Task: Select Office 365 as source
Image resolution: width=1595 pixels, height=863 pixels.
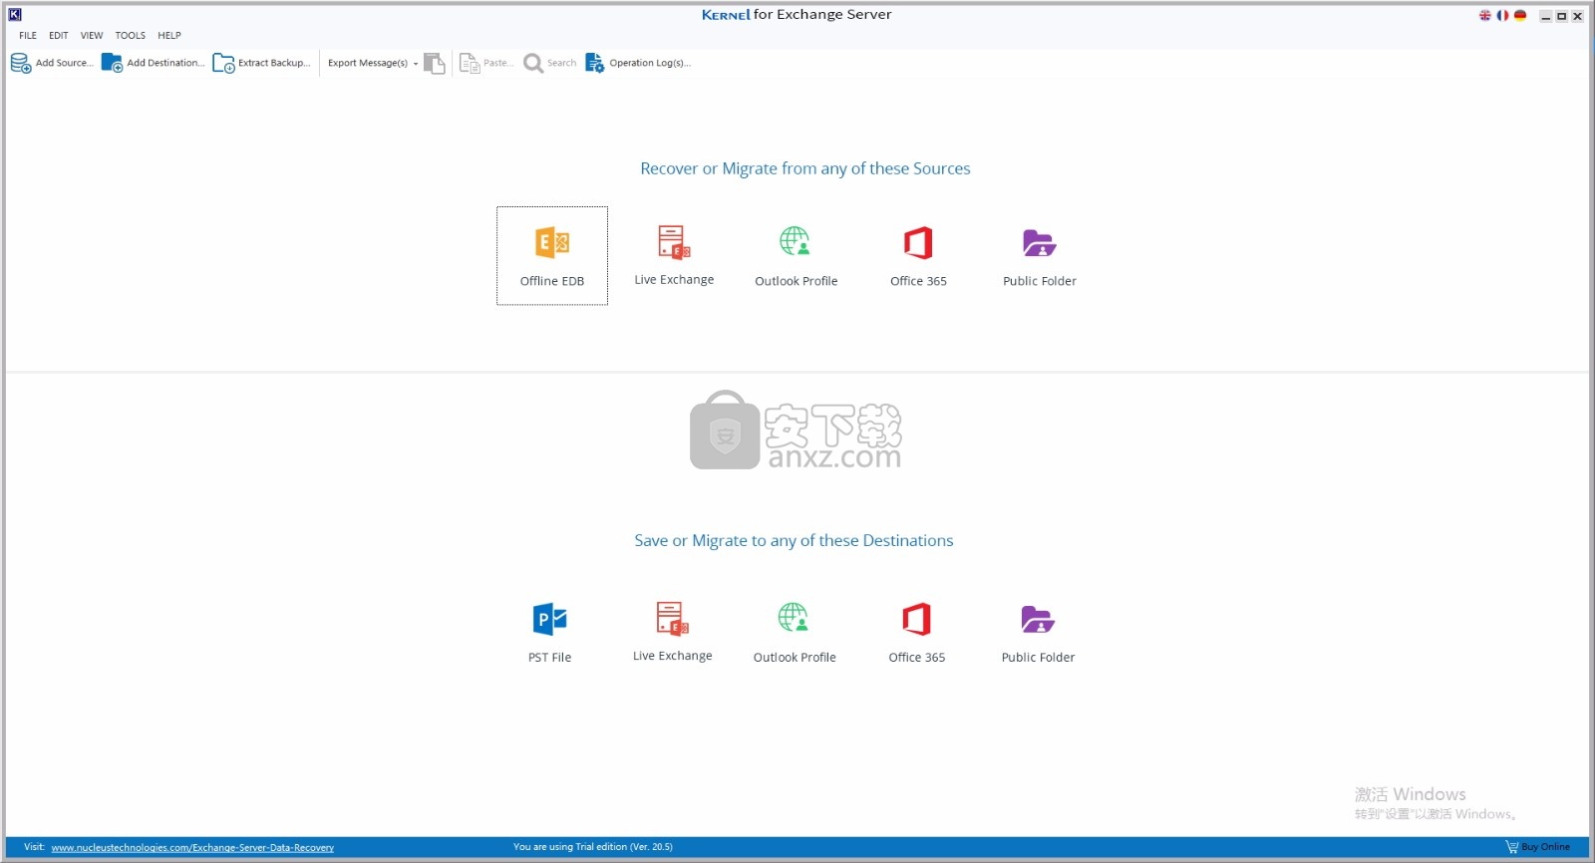Action: (x=918, y=256)
